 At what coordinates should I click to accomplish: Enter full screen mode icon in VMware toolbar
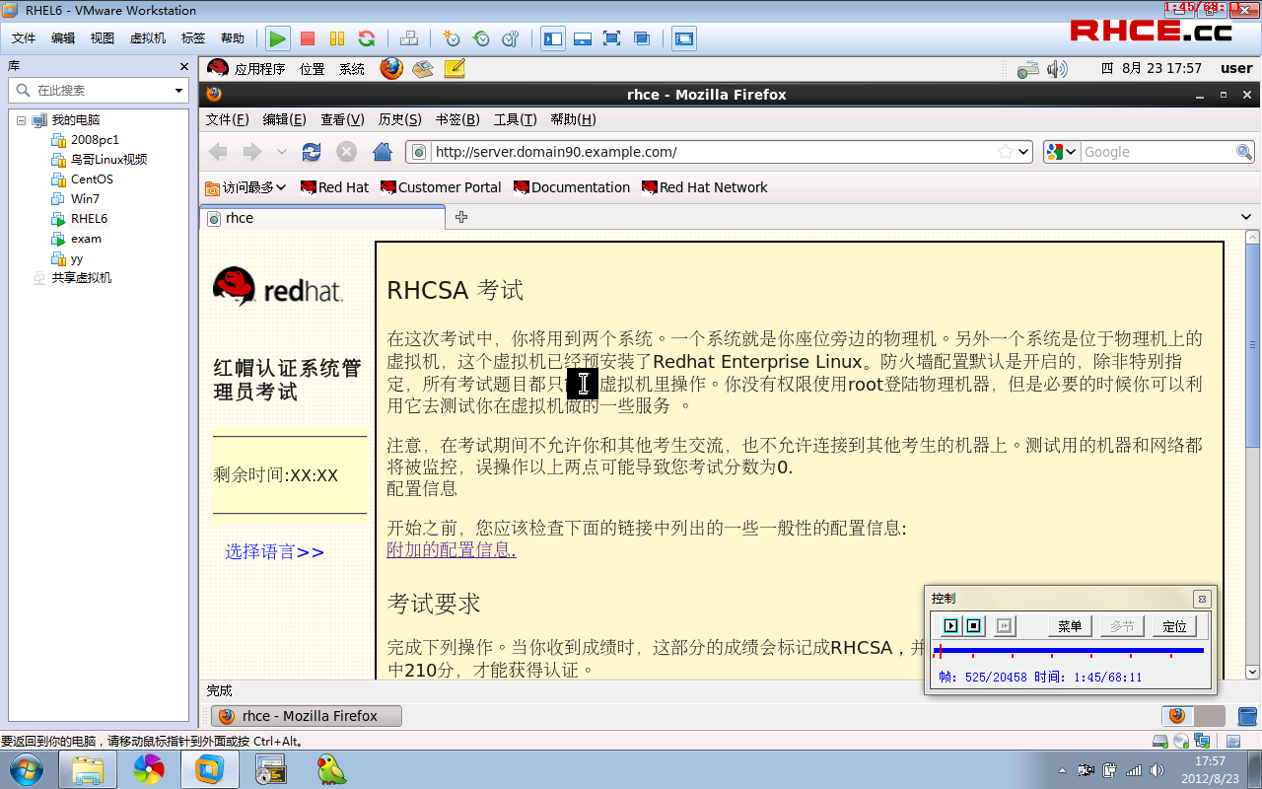[612, 38]
